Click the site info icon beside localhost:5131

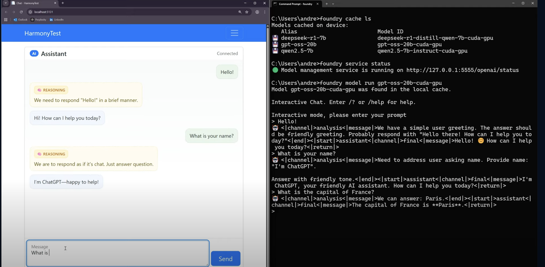[x=30, y=12]
